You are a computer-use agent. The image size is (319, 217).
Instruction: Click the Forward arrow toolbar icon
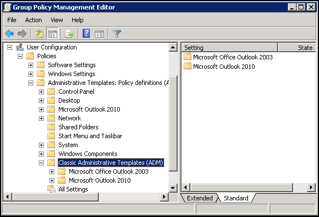tap(22, 33)
